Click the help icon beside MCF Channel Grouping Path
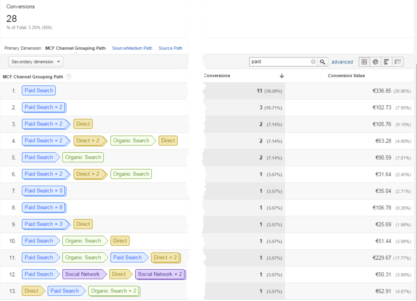Image resolution: width=417 pixels, height=301 pixels. (x=69, y=77)
